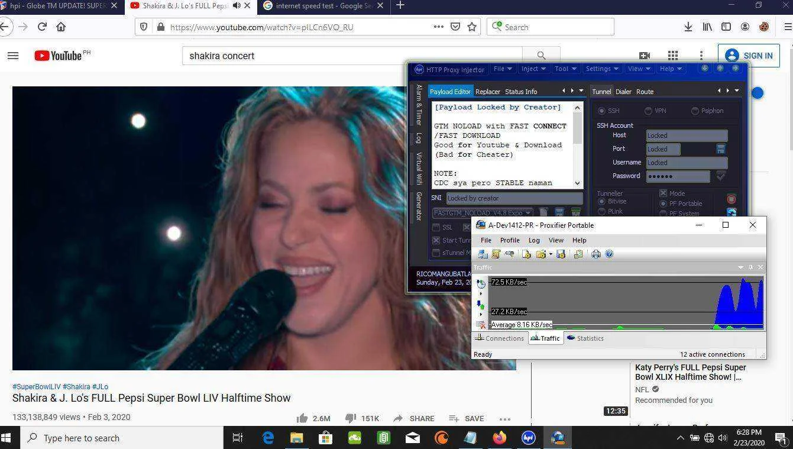Select Bitvise tunnelier radio button
793x449 pixels.
(x=601, y=202)
